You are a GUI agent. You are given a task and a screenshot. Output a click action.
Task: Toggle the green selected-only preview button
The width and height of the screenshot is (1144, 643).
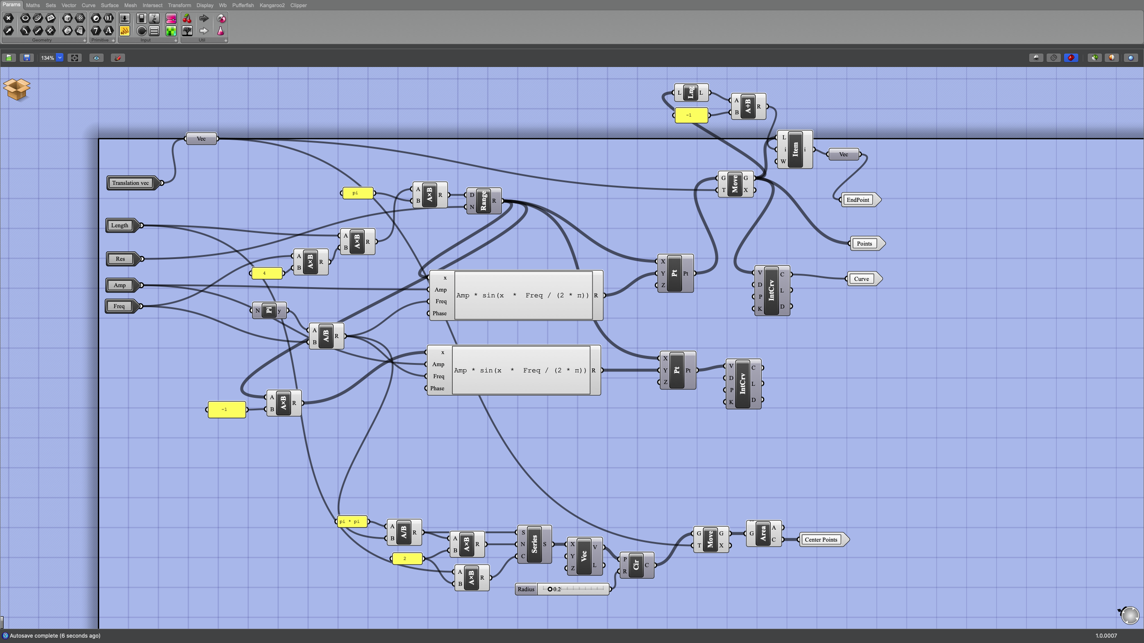click(1095, 58)
